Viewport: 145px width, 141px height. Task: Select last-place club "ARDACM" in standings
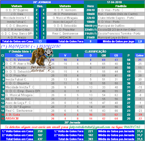[x=12, y=119]
